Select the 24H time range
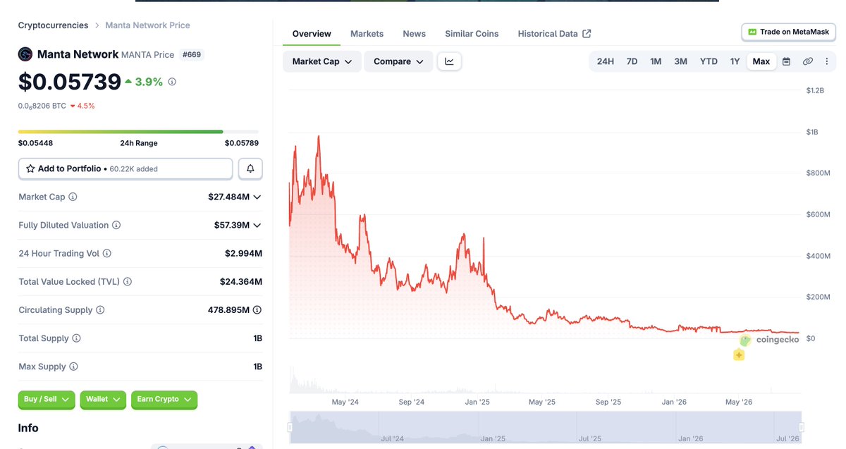846x449 pixels. click(x=605, y=61)
